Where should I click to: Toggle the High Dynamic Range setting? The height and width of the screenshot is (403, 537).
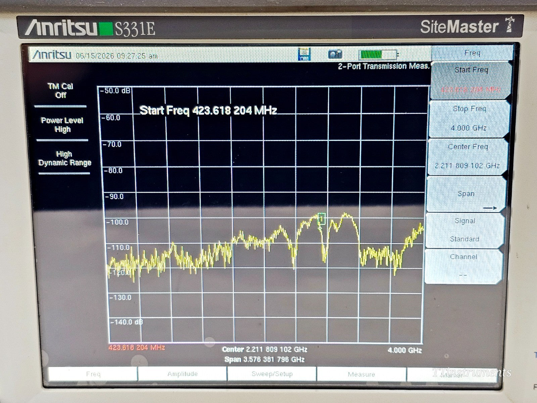coord(64,158)
